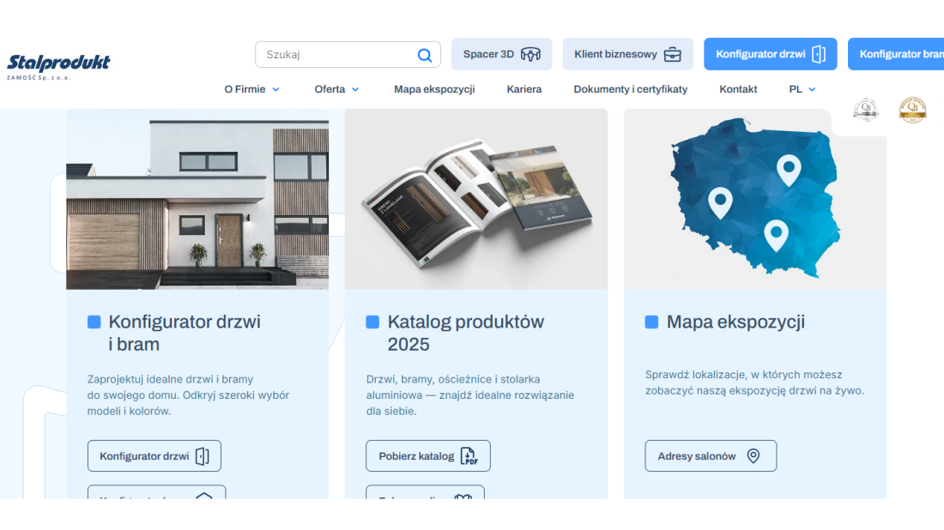Image resolution: width=944 pixels, height=530 pixels.
Task: Click the lower map pin on Poland map
Action: tap(776, 235)
